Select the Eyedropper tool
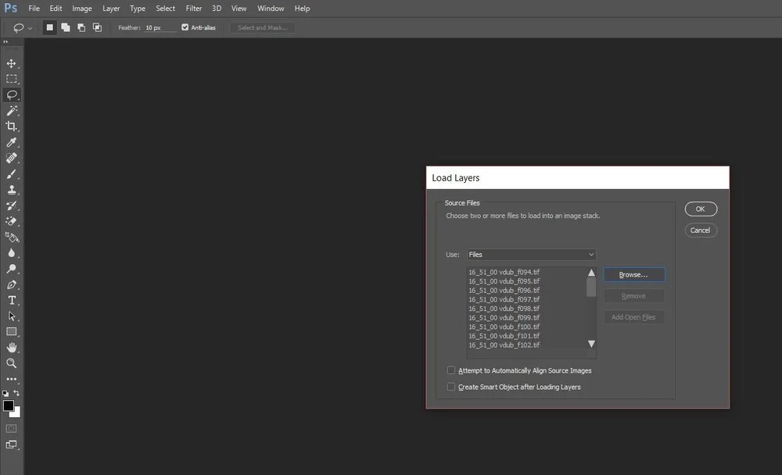782x475 pixels. coord(11,142)
